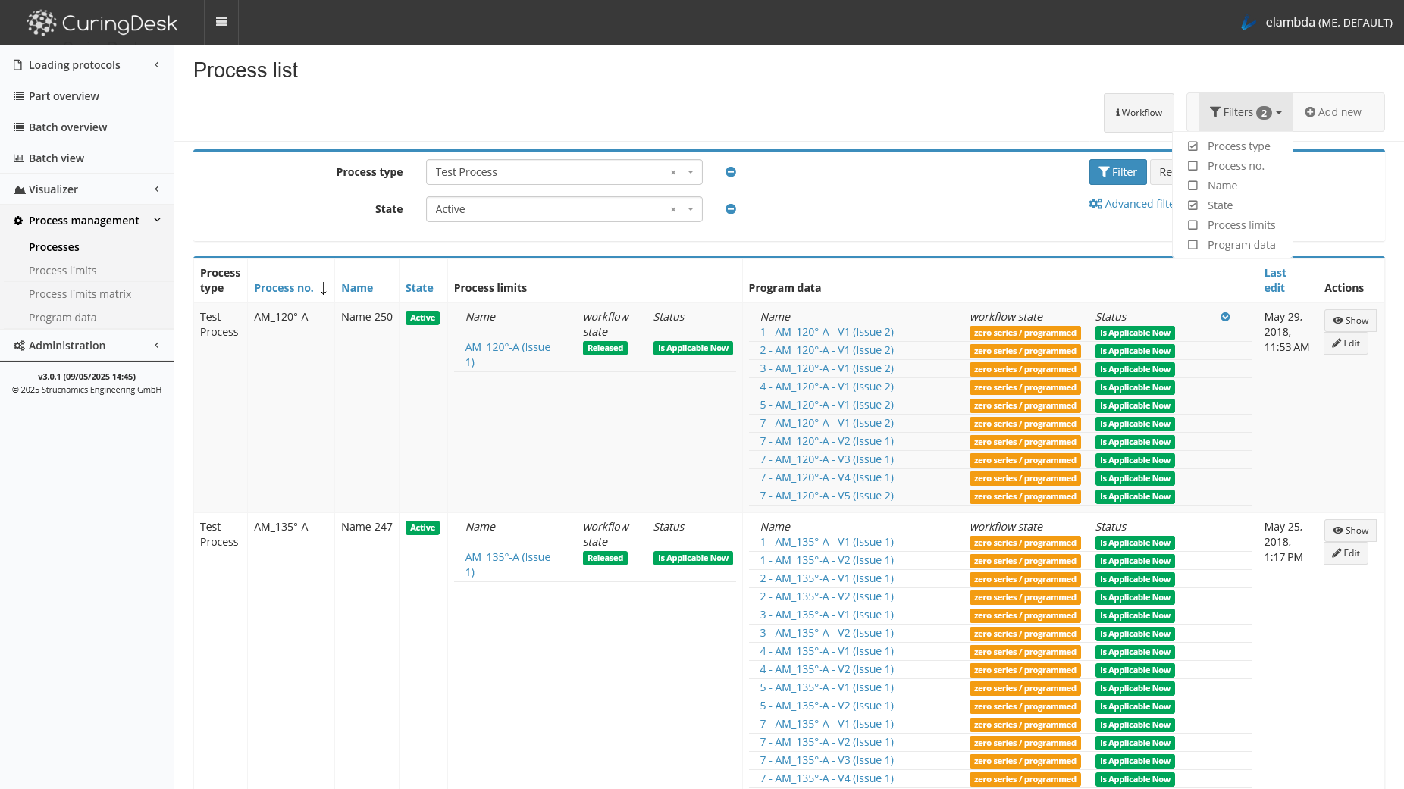Sort table by Process no. column
Image resolution: width=1404 pixels, height=789 pixels.
[284, 288]
